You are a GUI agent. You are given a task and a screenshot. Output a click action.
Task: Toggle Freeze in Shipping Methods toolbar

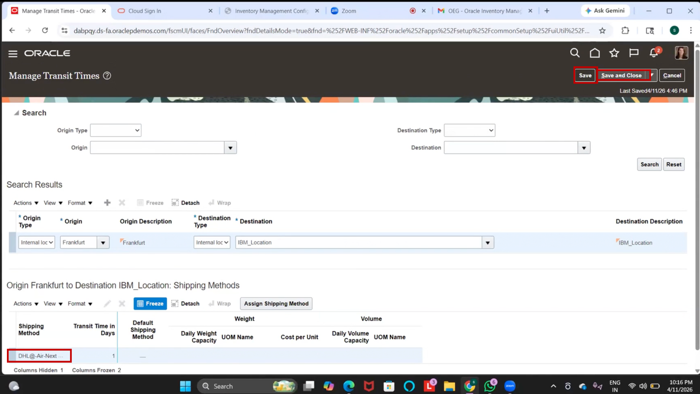click(150, 304)
